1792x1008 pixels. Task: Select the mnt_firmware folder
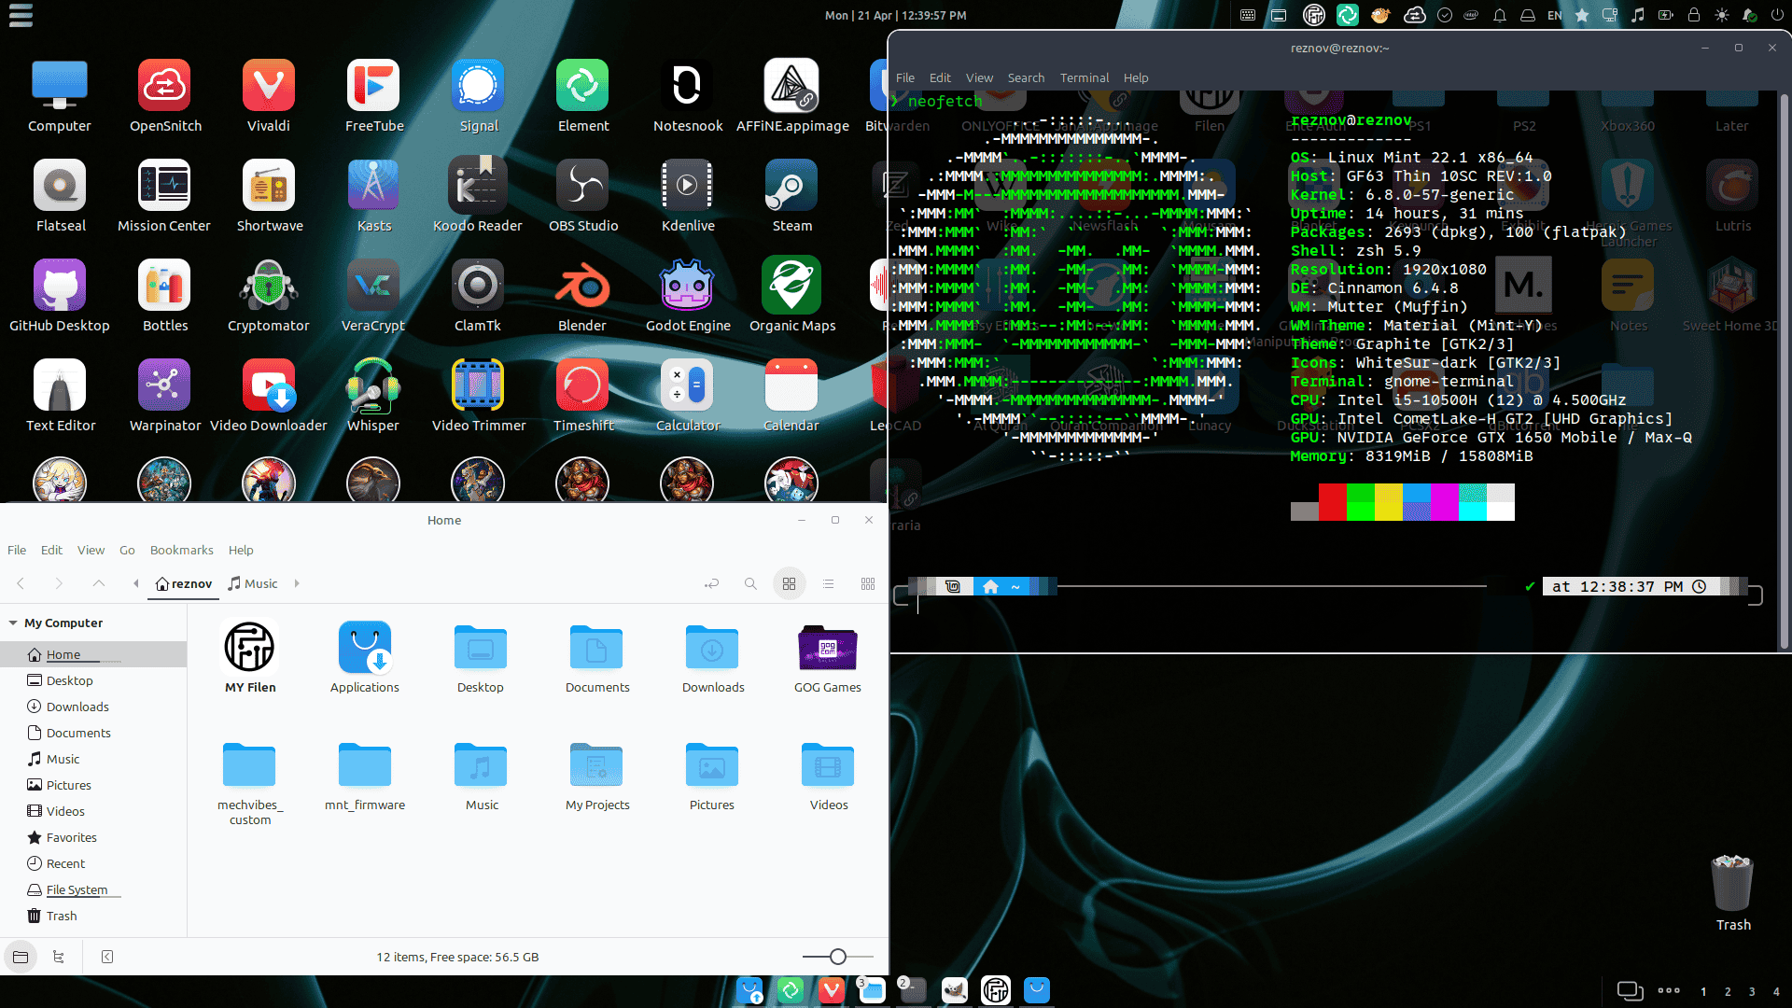[x=365, y=777]
